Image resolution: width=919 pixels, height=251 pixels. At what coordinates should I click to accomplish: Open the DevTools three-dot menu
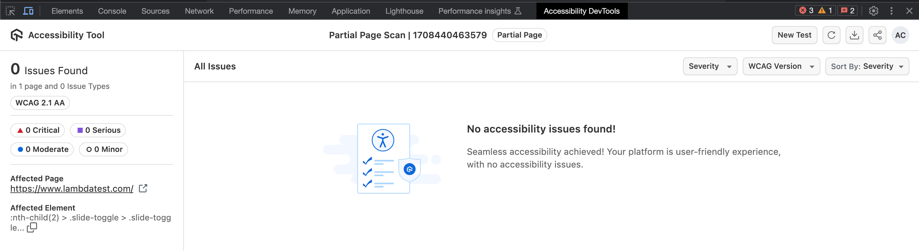(891, 11)
